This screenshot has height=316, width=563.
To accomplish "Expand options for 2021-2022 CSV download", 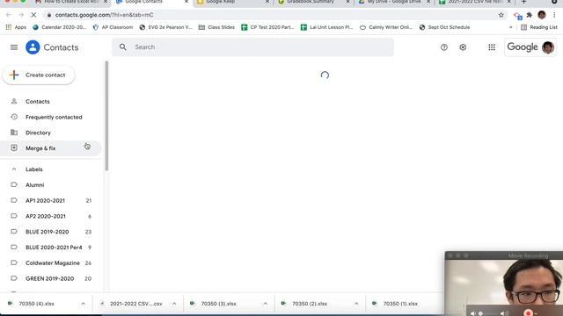I will coord(174,304).
